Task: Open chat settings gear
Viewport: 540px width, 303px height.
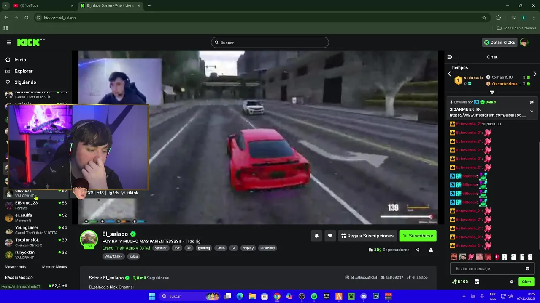Action: pos(512,282)
